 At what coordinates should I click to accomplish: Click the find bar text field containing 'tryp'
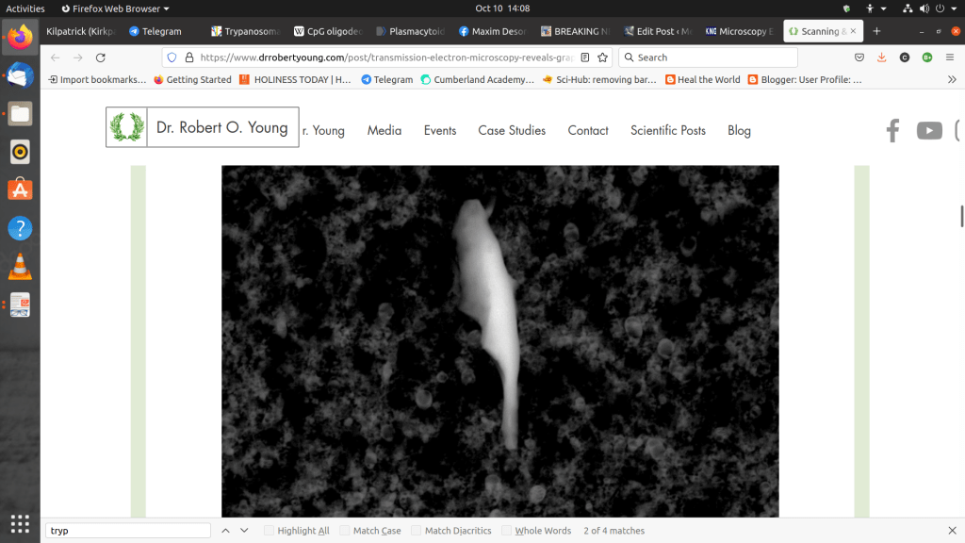[x=128, y=531]
